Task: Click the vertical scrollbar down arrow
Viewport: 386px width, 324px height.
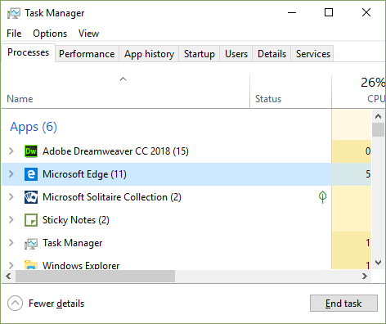Action: [x=378, y=263]
